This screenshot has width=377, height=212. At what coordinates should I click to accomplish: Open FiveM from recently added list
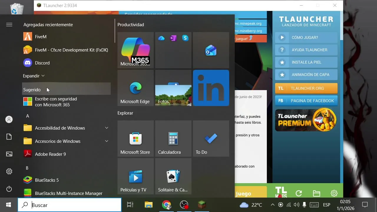[x=67, y=37]
